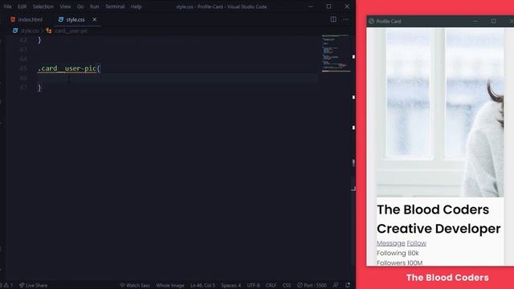Image resolution: width=514 pixels, height=289 pixels.
Task: Click the split editor icon
Action: click(x=333, y=19)
